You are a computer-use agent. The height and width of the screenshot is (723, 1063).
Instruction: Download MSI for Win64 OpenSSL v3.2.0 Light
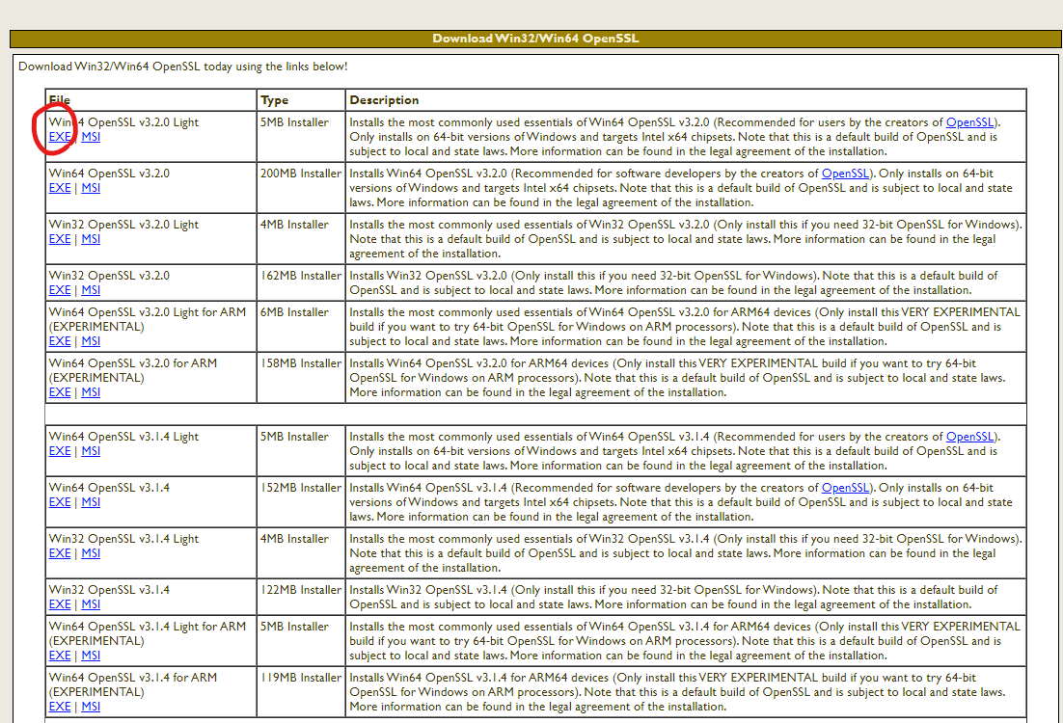[91, 137]
